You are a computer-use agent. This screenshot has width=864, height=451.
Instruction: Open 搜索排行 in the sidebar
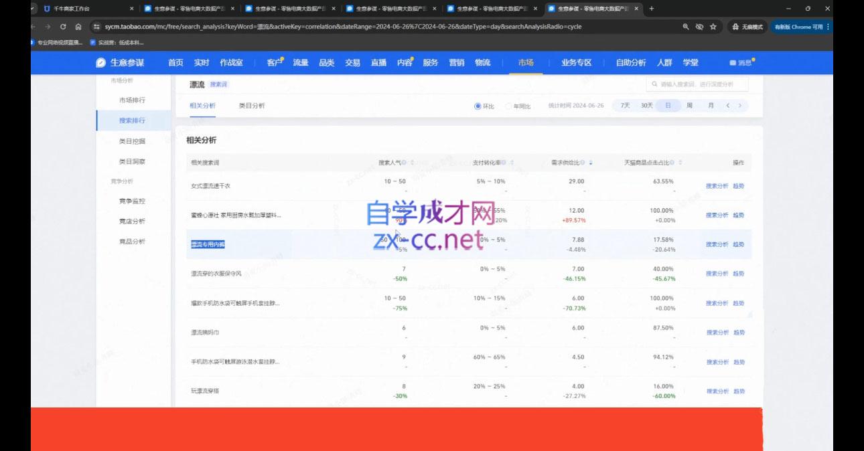coord(132,120)
